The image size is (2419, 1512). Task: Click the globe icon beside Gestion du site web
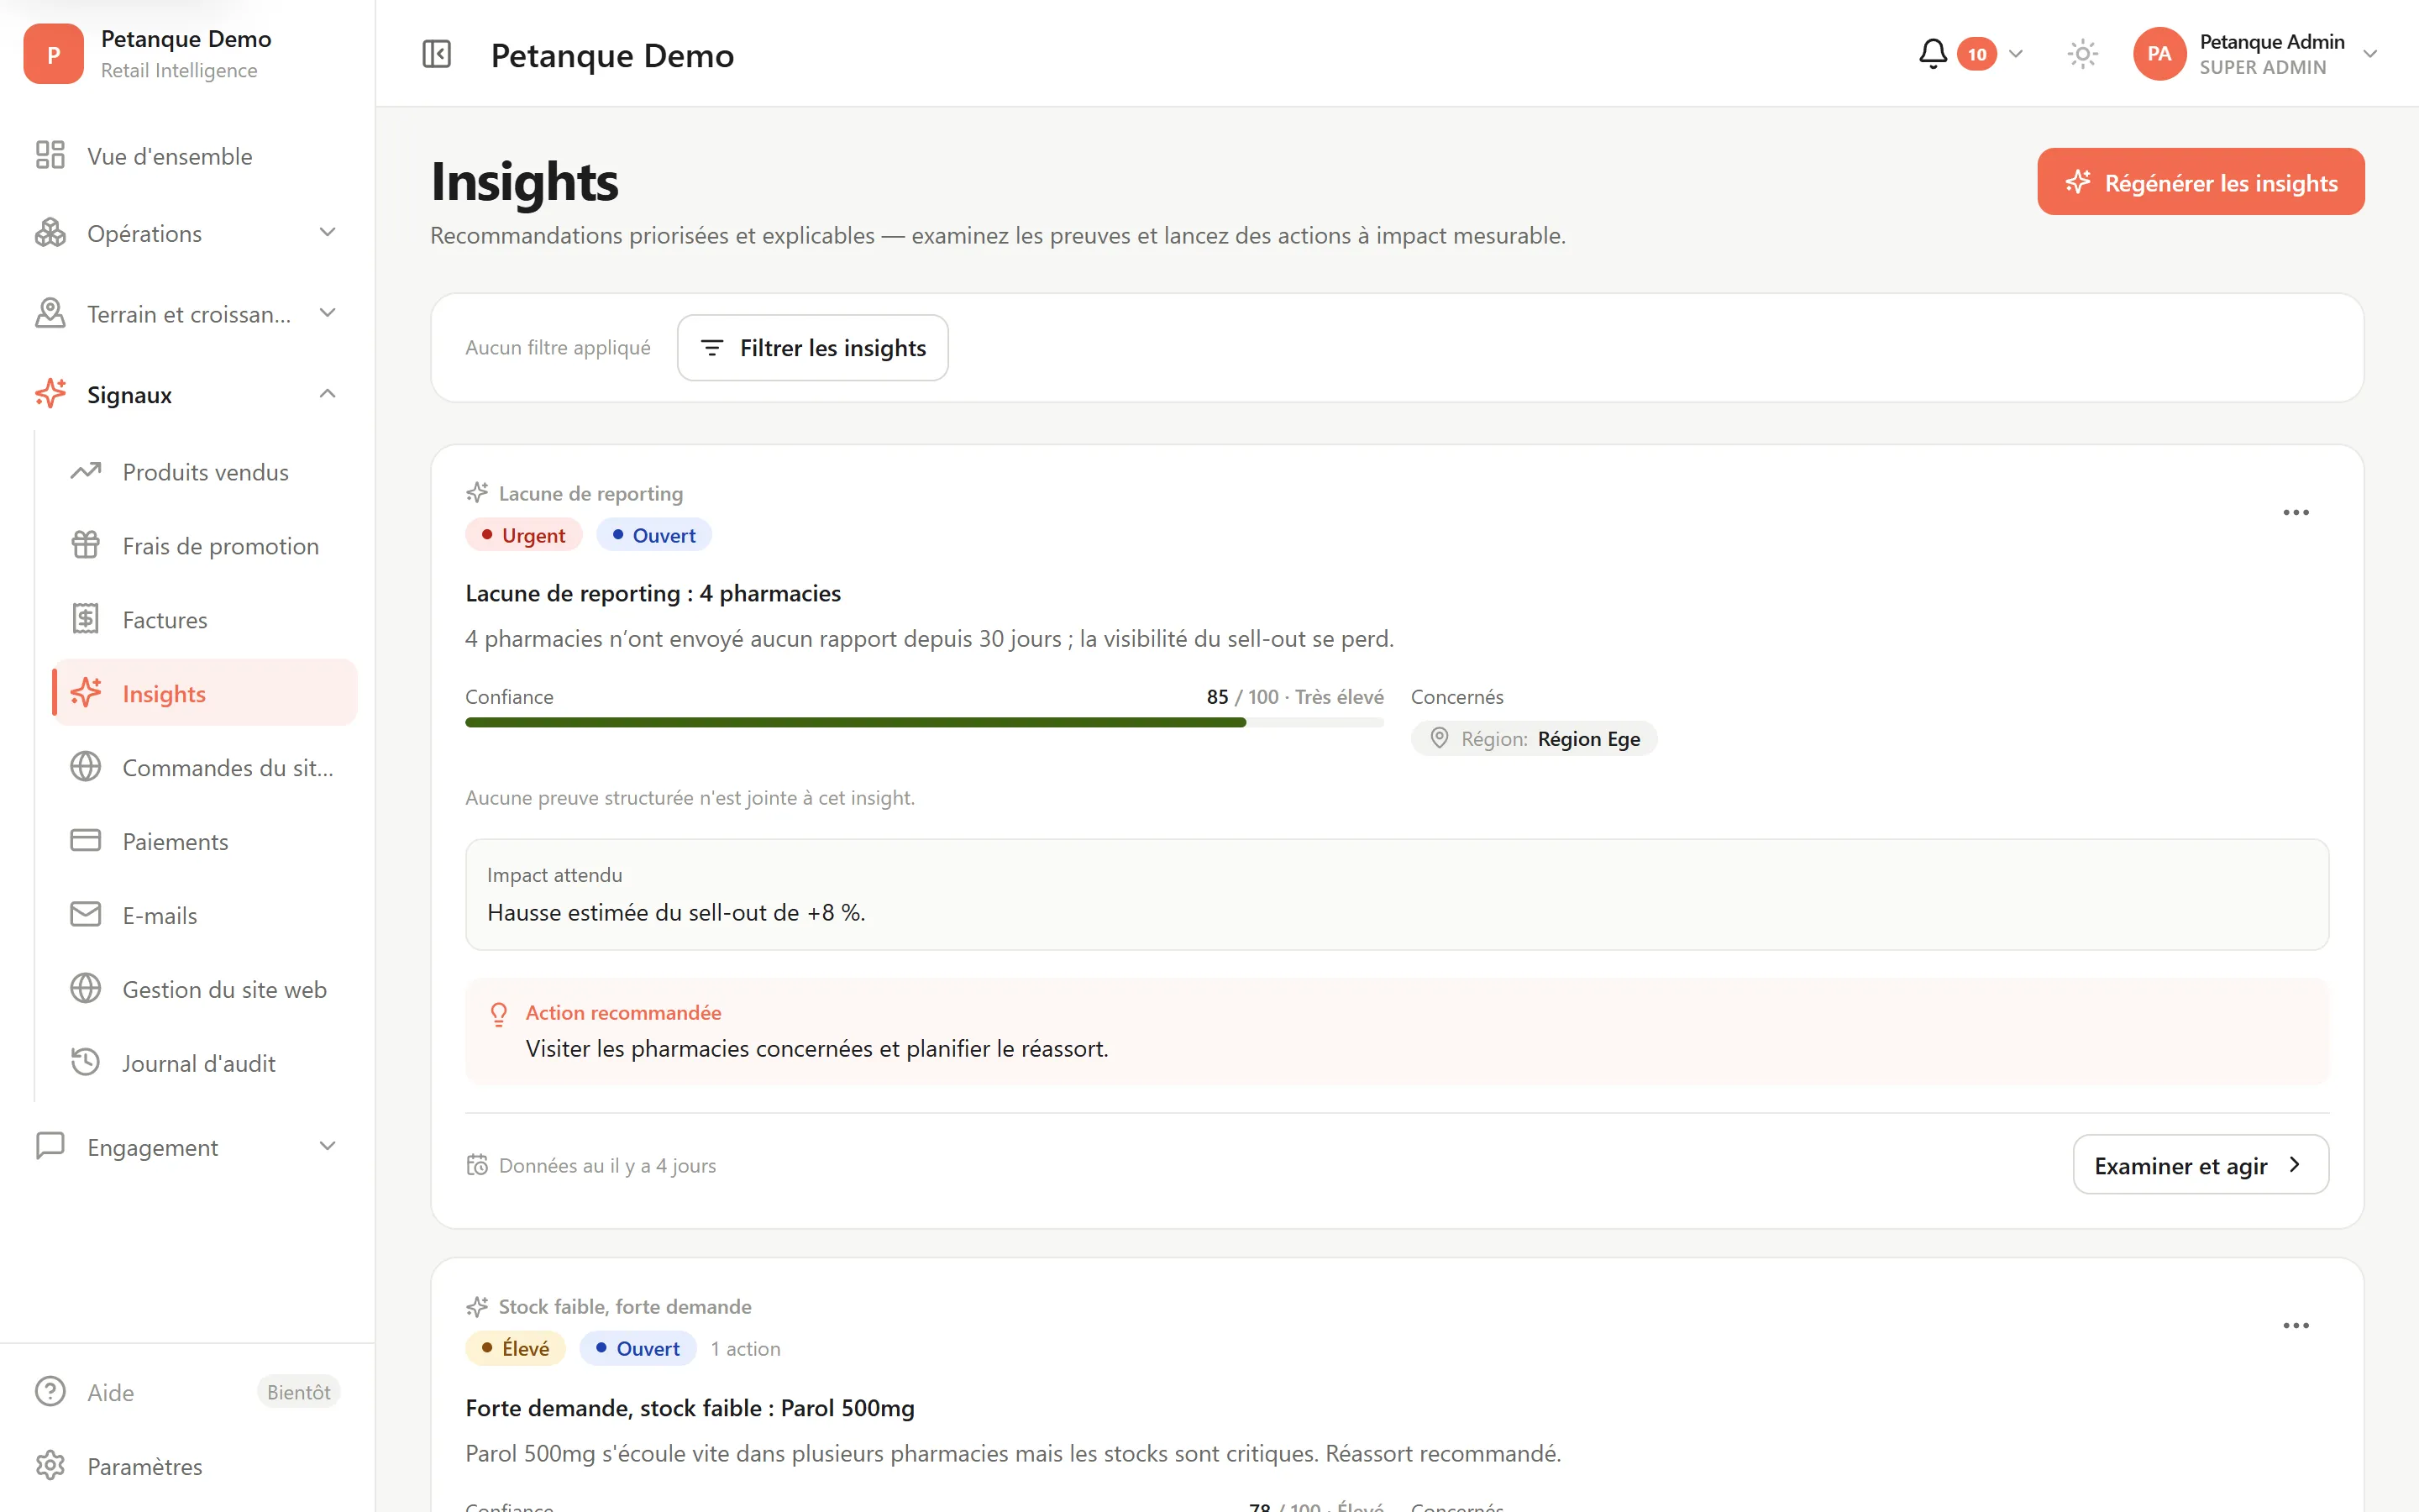86,989
